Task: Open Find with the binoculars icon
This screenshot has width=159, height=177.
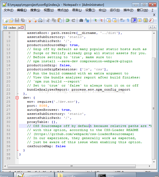Action: tap(81, 20)
